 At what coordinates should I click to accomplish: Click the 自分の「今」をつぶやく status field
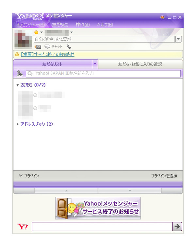(104, 39)
